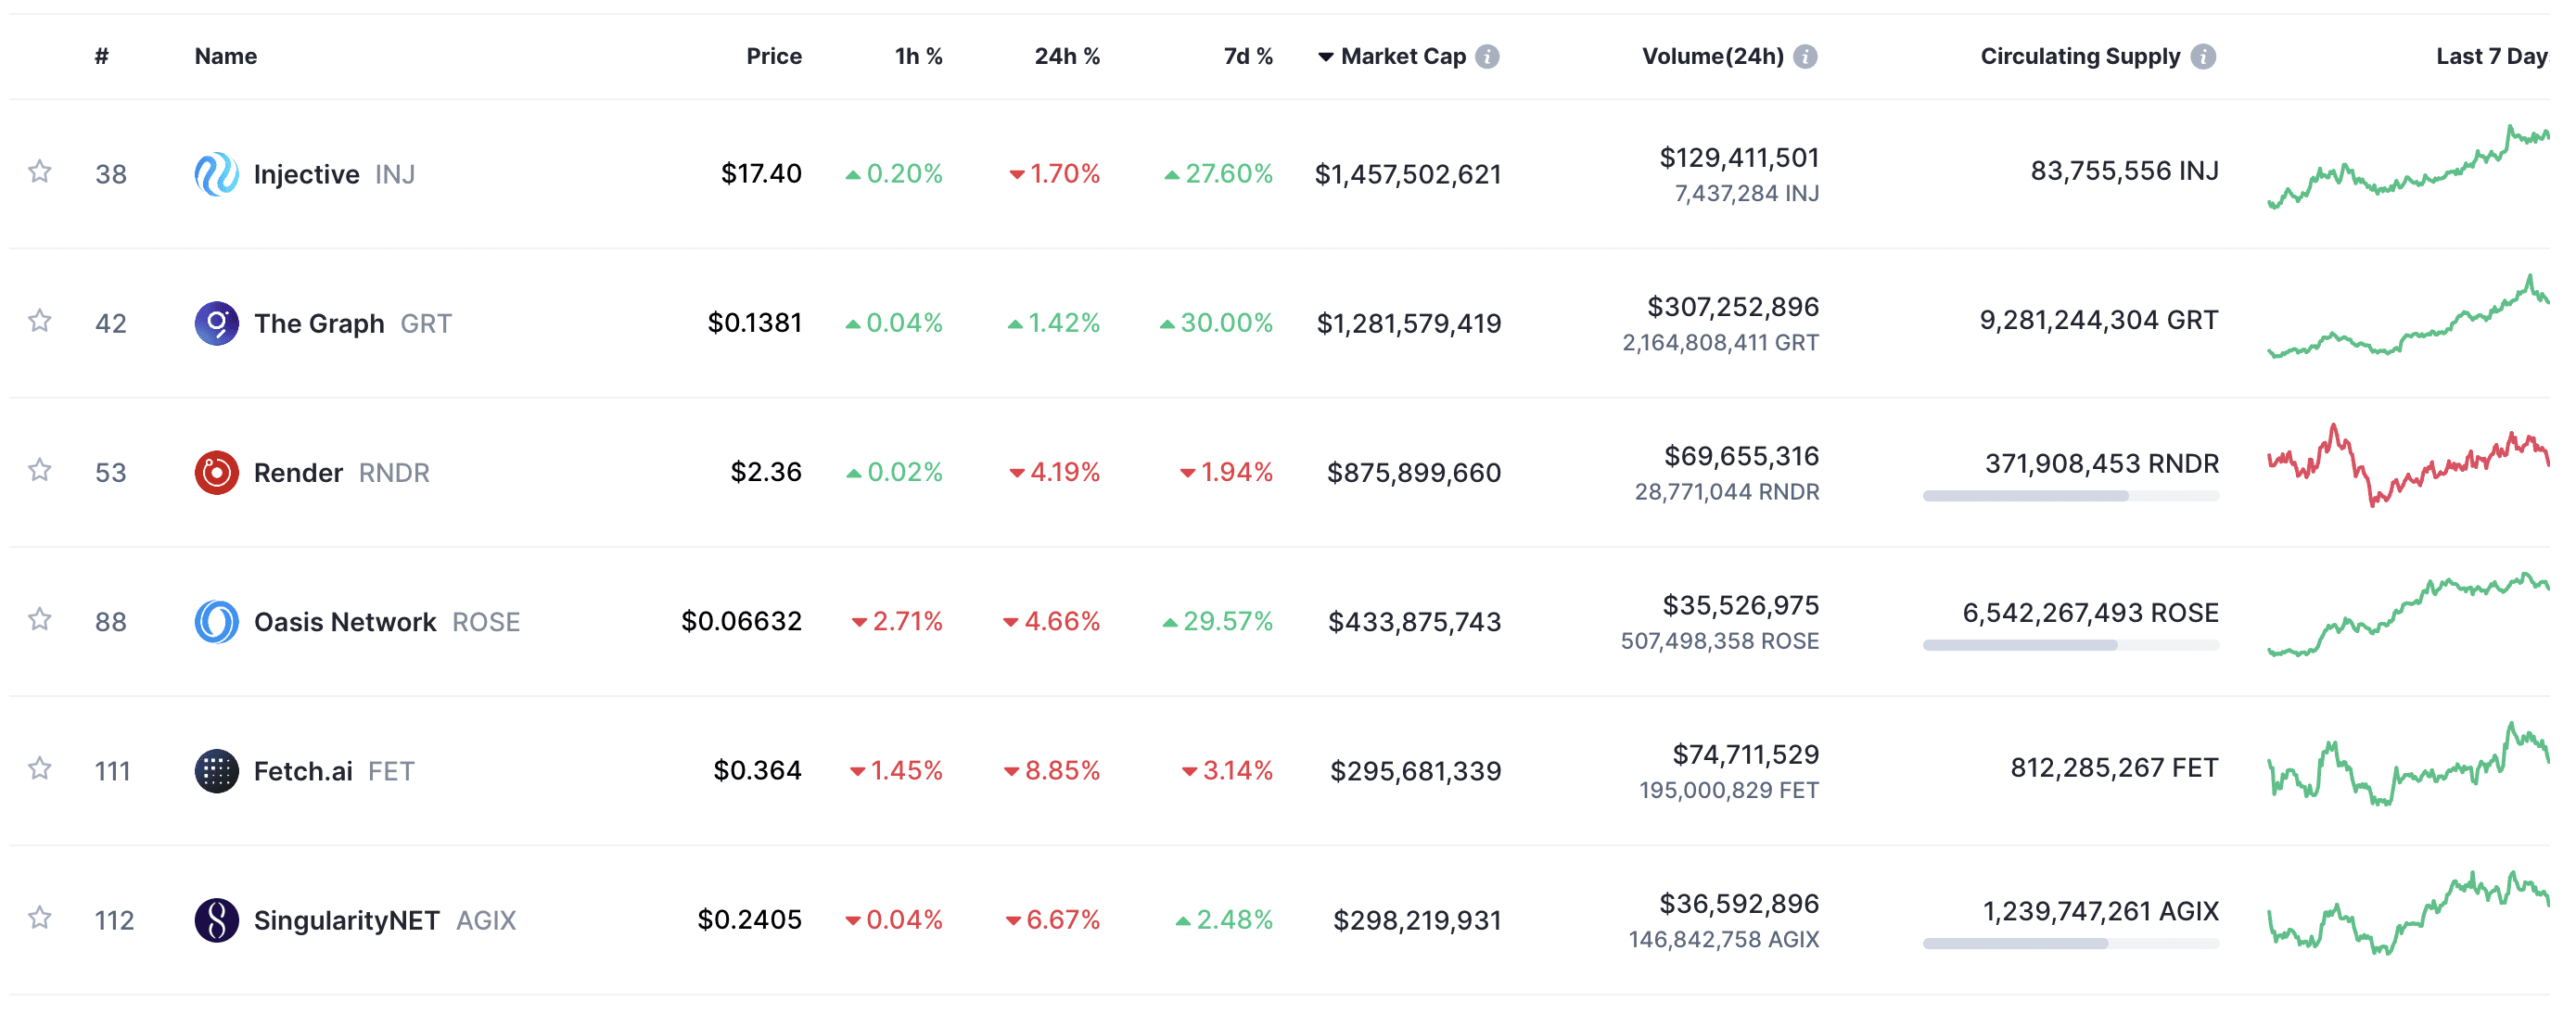Click 812,285,267 FET circulating supply
Screen dimensions: 2576x1014
click(2114, 768)
